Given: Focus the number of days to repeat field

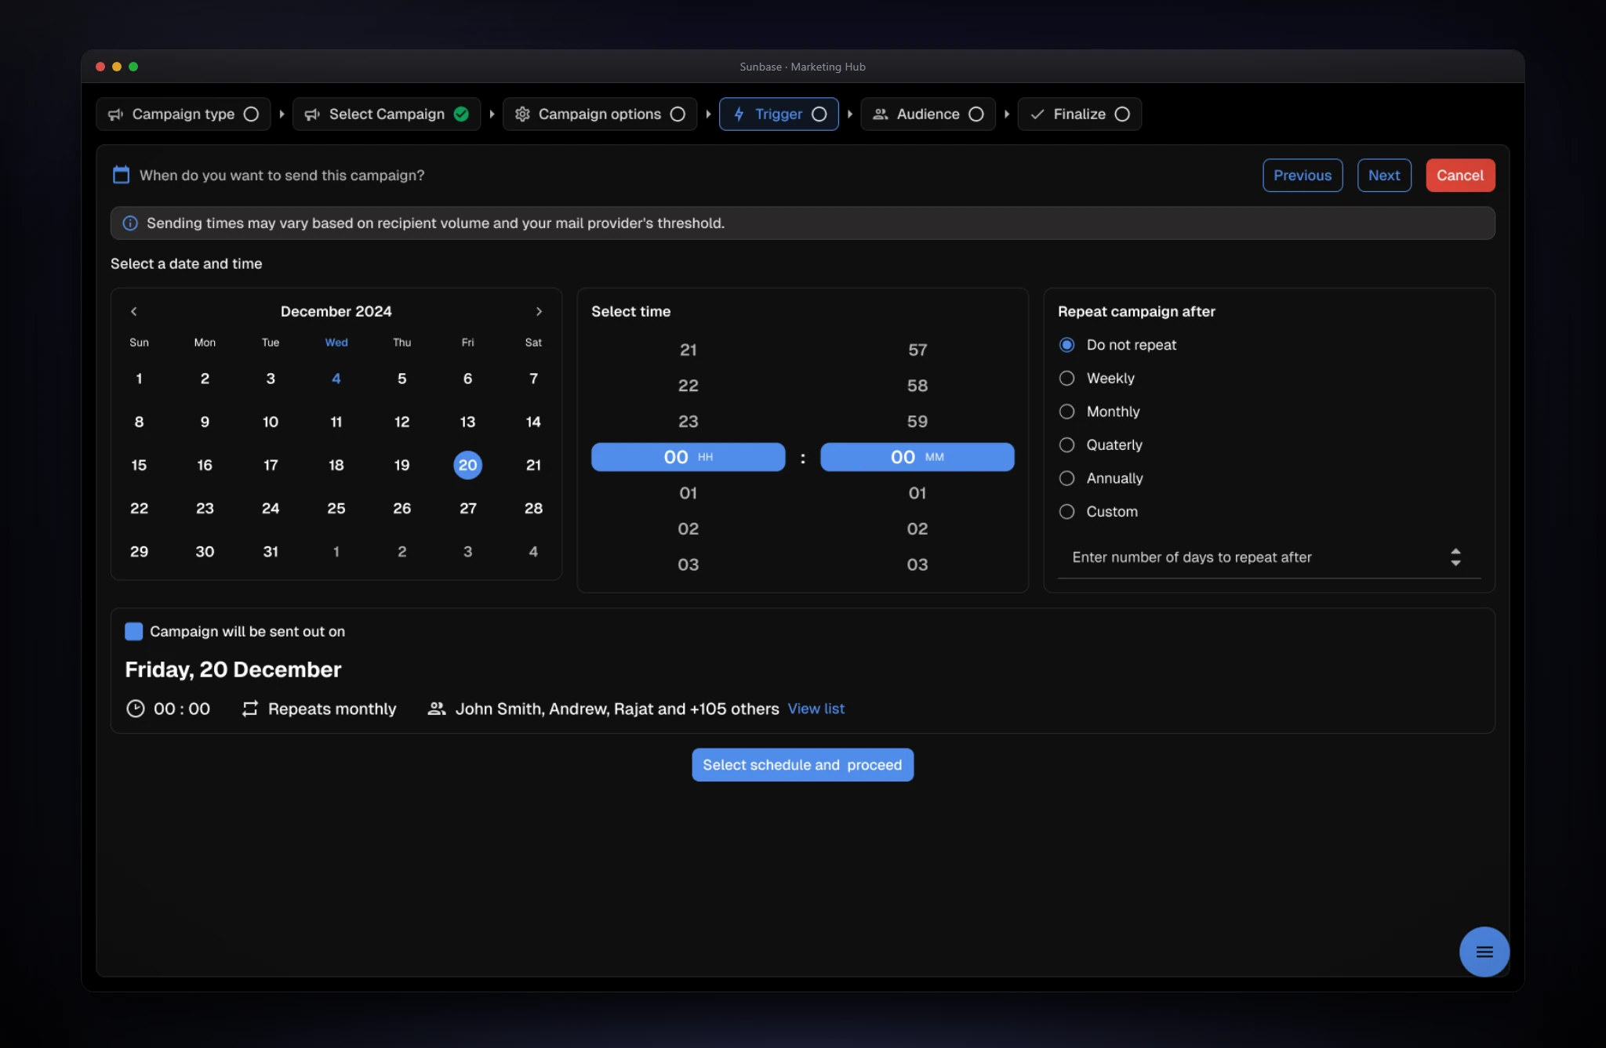Looking at the screenshot, I should pos(1269,557).
